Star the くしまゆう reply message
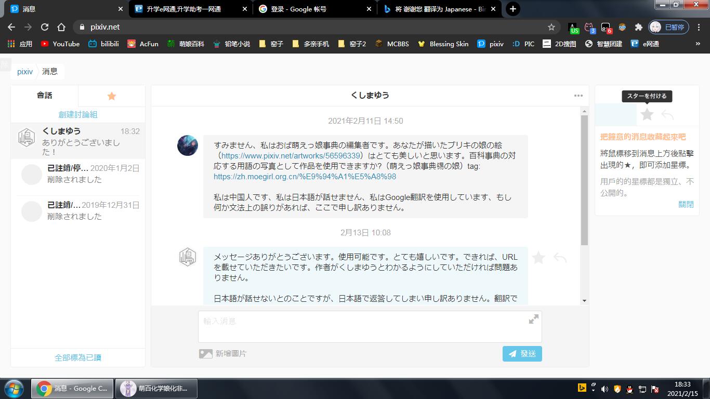 [x=538, y=258]
